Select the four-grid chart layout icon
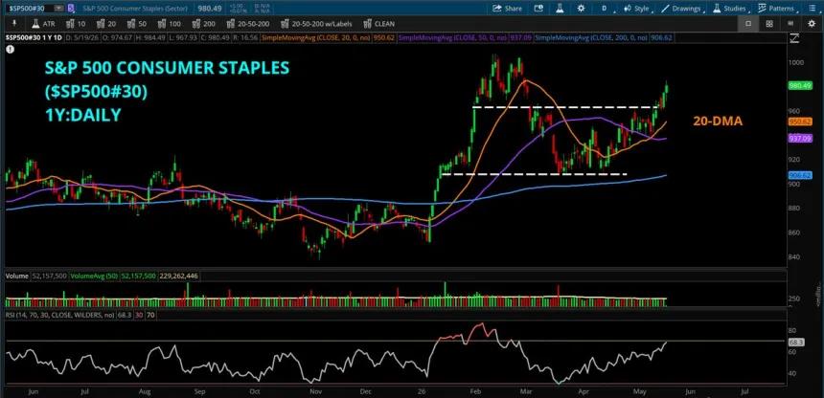The width and height of the screenshot is (824, 398). [768, 24]
